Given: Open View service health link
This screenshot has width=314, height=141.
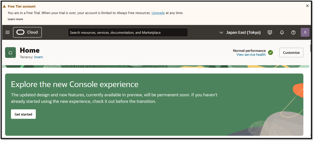Looking at the screenshot, I should point(251,55).
